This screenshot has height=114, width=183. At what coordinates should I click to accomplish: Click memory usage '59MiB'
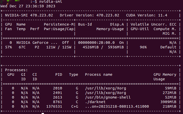[x=171, y=88]
